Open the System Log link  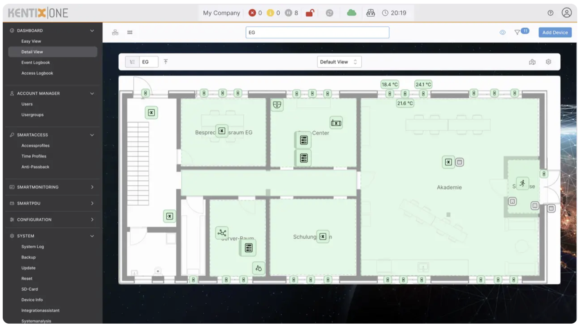tap(33, 247)
